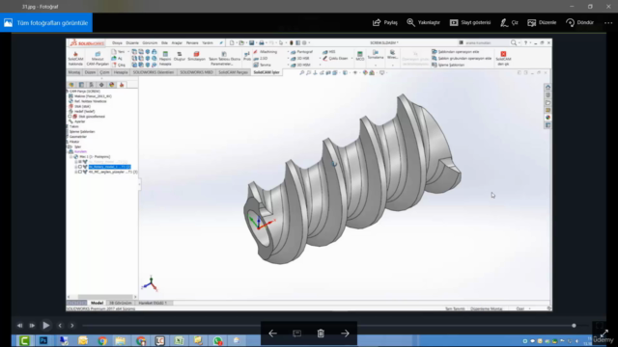Screen dimensions: 618x347
Task: Click Yakınlaştır in photo viewer
Action: click(x=423, y=22)
